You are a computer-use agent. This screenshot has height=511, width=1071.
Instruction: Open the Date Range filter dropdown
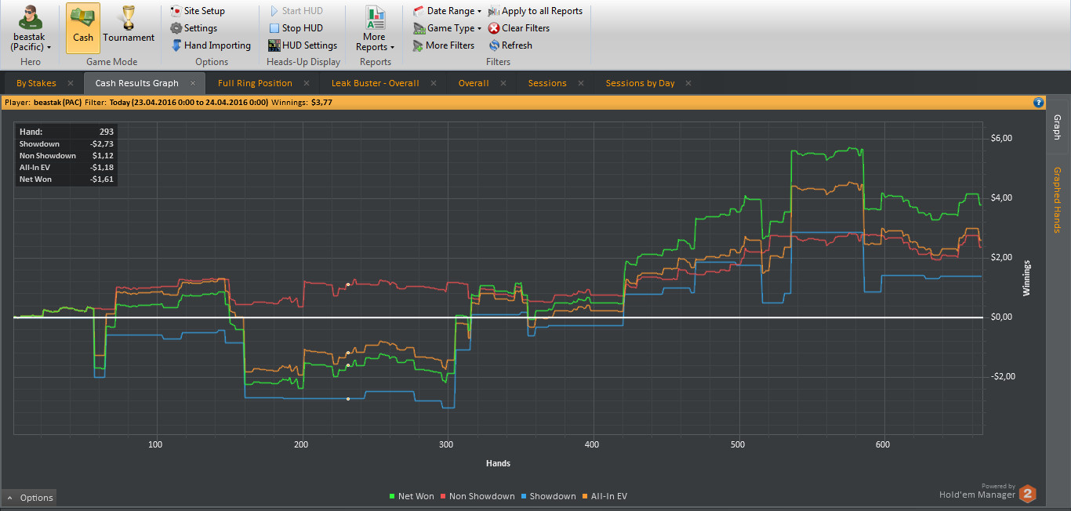447,11
